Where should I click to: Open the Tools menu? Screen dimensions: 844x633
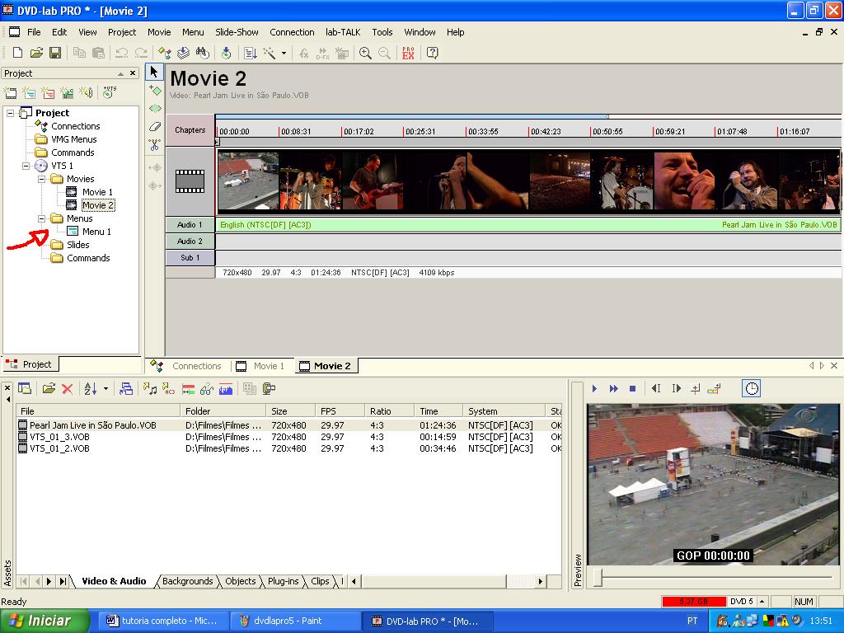coord(382,32)
